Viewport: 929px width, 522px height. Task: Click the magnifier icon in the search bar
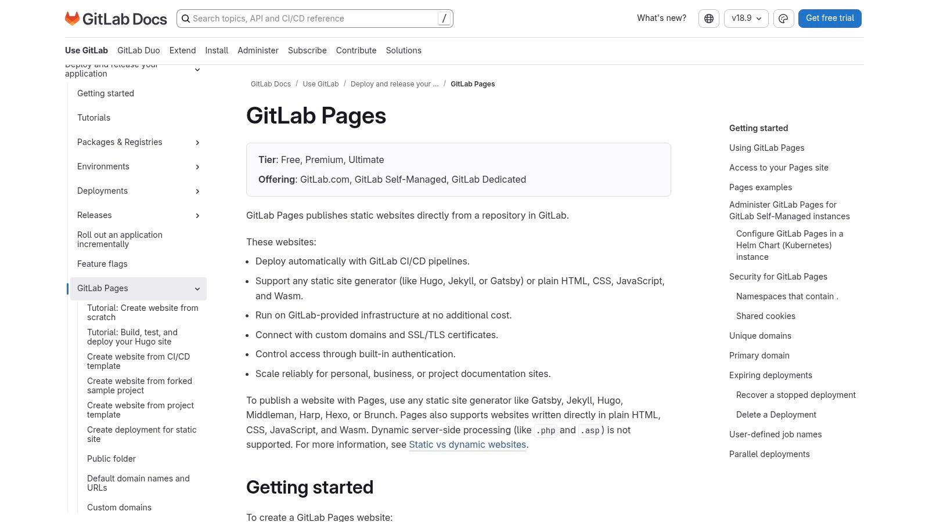[186, 19]
